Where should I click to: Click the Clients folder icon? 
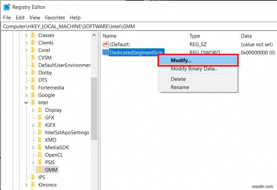33,43
